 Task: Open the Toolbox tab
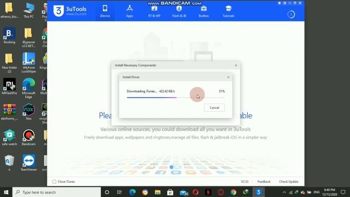click(x=203, y=11)
